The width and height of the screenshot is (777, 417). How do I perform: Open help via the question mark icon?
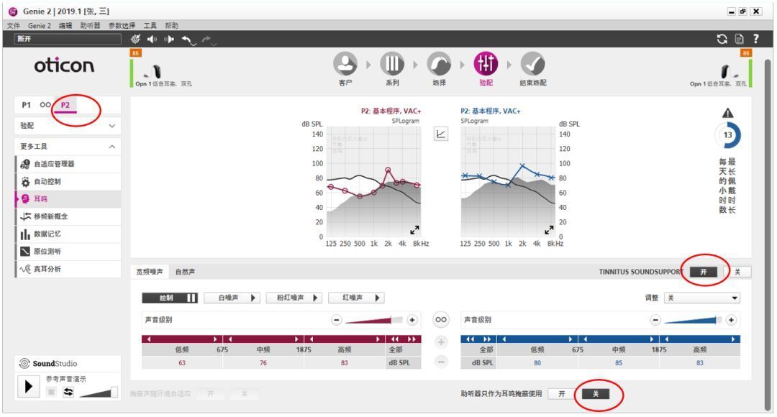[755, 39]
